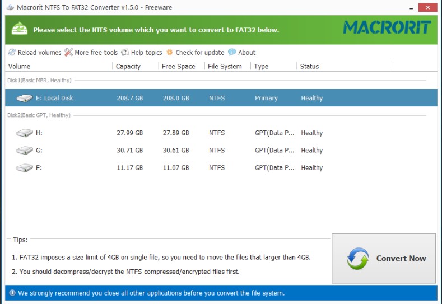The width and height of the screenshot is (442, 304).
Task: Click the Reload volumes label
Action: (39, 53)
